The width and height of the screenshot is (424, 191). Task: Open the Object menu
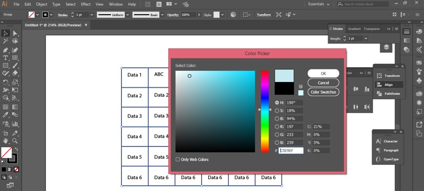(x=42, y=4)
